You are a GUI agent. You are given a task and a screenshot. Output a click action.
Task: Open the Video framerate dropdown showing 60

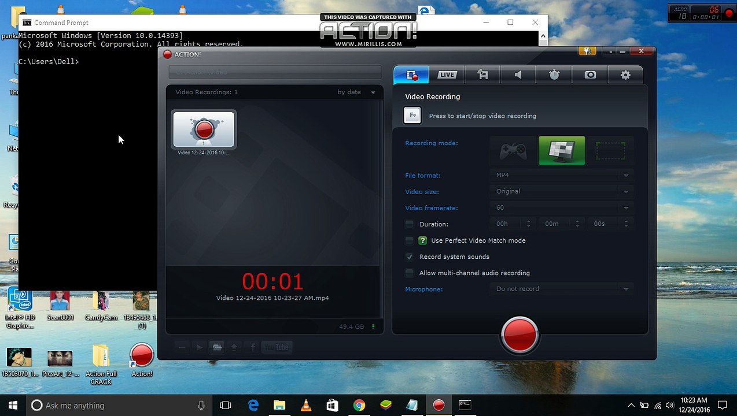(x=562, y=207)
